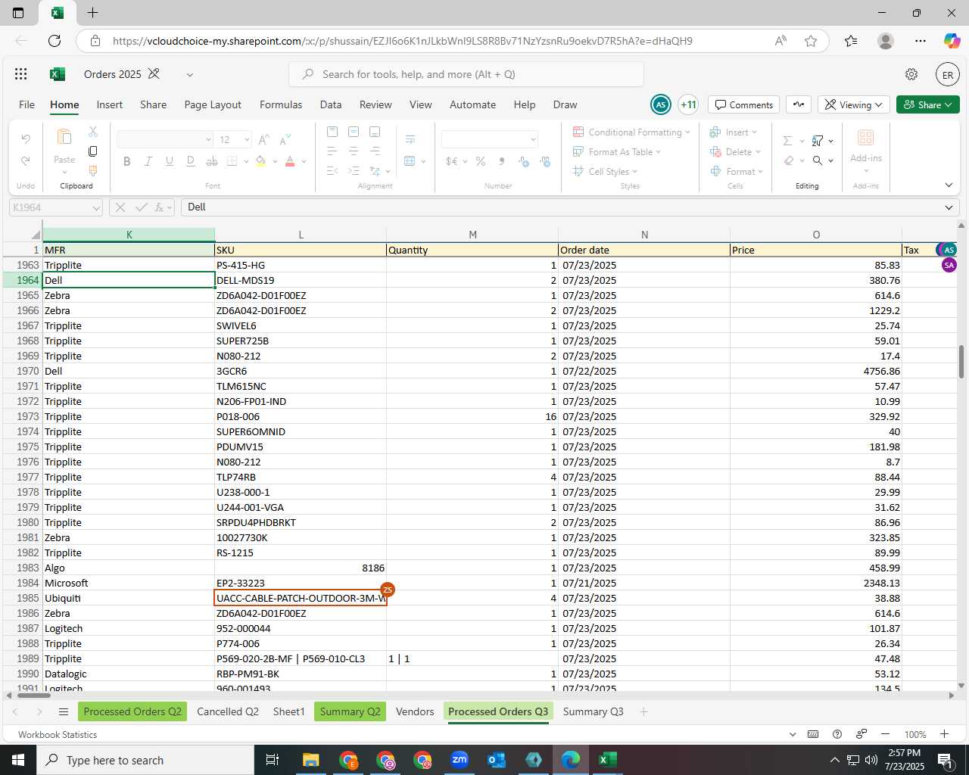
Task: Open the Insert ribbon tab
Action: coord(110,104)
